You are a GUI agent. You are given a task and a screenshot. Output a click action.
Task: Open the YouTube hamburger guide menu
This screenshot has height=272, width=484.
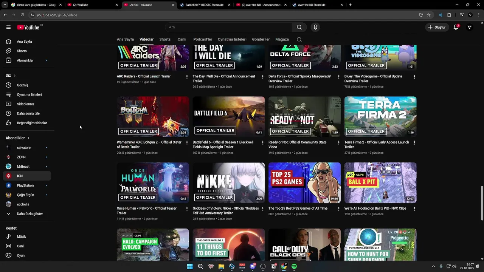point(8,27)
